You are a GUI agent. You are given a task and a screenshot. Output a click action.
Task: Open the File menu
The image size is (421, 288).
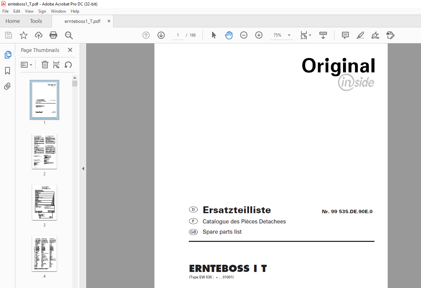click(x=5, y=11)
